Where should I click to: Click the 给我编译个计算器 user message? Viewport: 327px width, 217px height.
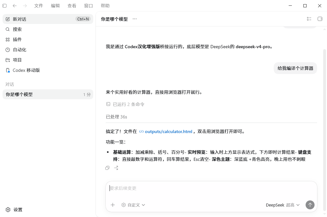tap(295, 68)
